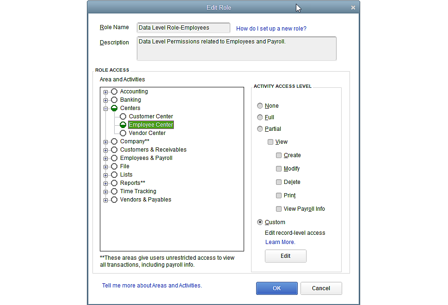Select the Full access radio button
This screenshot has height=305, width=448.
pos(260,117)
